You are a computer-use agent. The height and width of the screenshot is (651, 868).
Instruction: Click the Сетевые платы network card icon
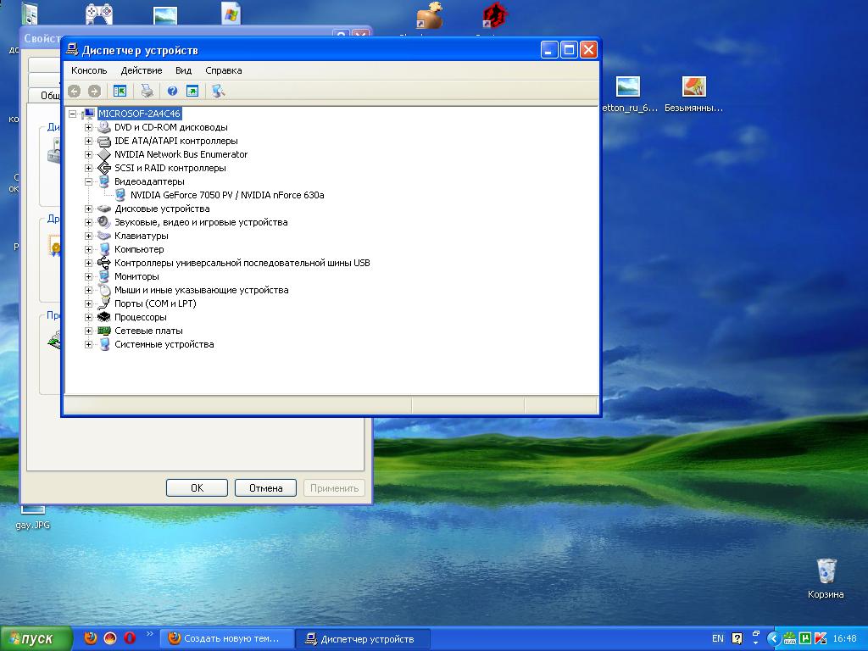pyautogui.click(x=104, y=331)
